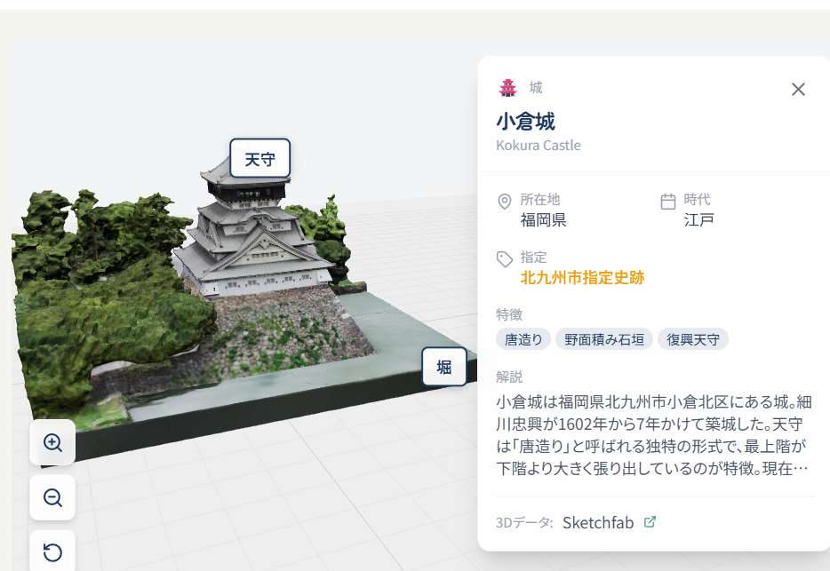Viewport: 830px width, 571px height.
Task: Select the 堀 annotation label
Action: click(444, 366)
